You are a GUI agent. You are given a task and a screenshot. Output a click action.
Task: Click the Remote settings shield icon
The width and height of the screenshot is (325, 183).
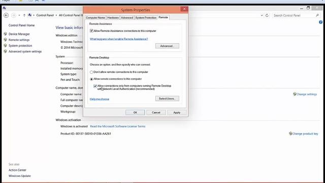[x=6, y=40]
